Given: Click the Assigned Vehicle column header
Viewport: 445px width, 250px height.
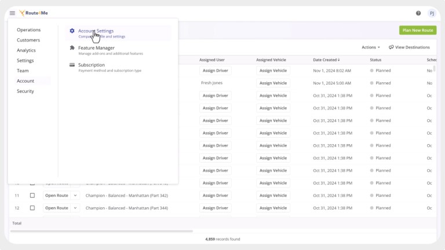Looking at the screenshot, I should click(271, 60).
